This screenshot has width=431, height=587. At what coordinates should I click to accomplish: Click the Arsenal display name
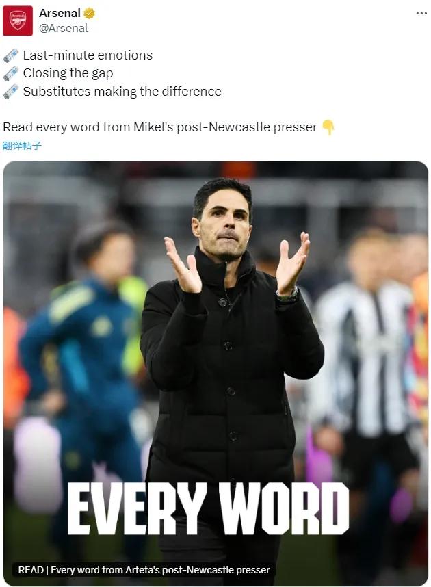point(60,14)
